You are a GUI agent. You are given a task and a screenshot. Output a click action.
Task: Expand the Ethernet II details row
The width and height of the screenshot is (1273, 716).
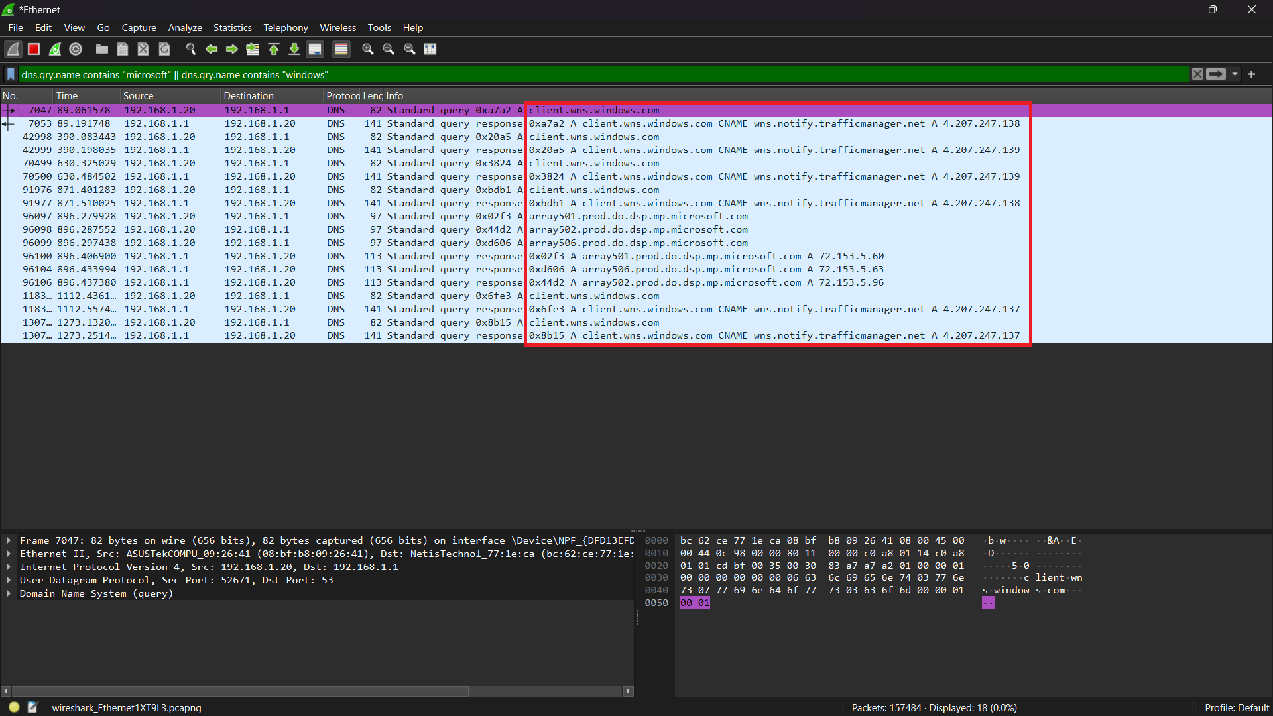point(9,554)
